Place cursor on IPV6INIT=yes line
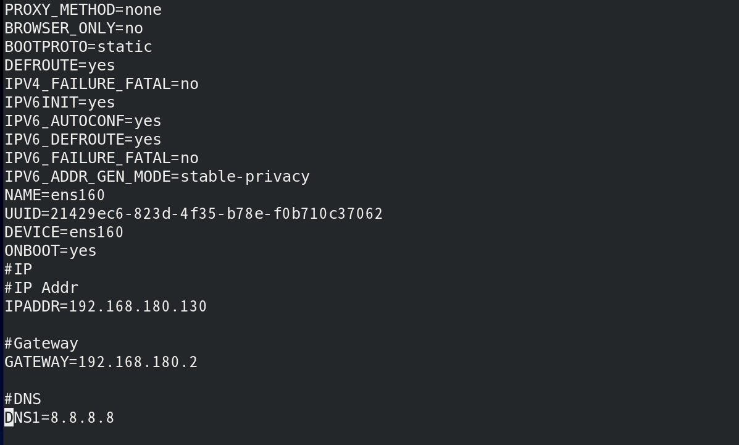The image size is (739, 445). [x=60, y=103]
